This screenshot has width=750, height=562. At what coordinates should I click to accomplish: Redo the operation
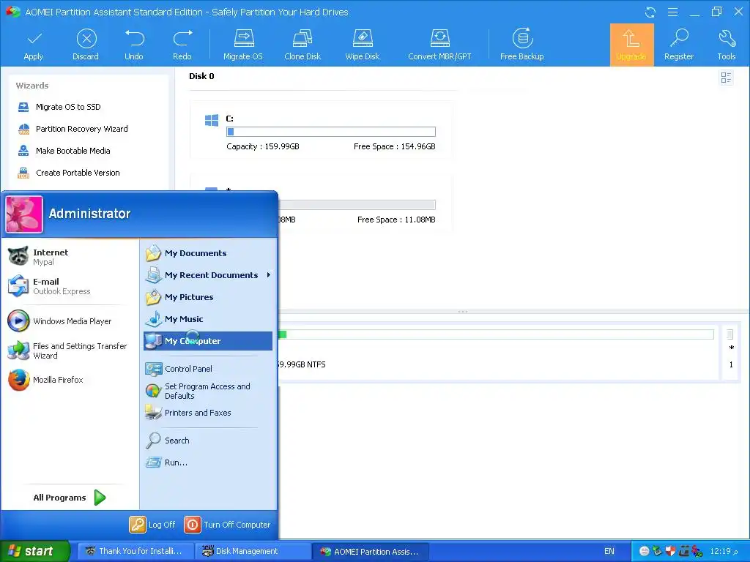point(182,45)
